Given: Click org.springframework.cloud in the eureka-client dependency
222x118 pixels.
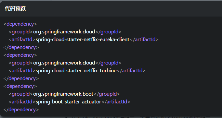Looking at the screenshot, I should pyautogui.click(x=64, y=32).
